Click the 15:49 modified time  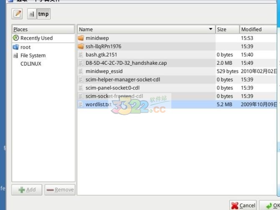click(247, 63)
